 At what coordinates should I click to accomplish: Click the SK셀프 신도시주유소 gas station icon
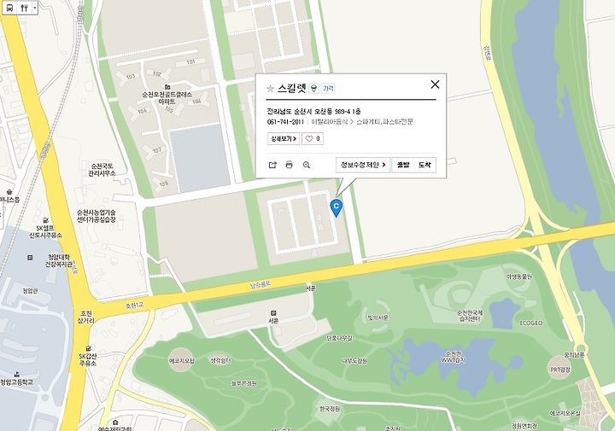tap(46, 220)
